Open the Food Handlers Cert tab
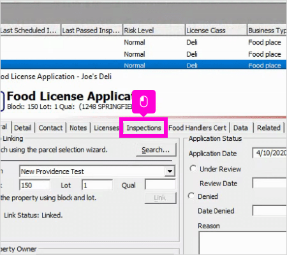This screenshot has width=287, height=255. [x=197, y=128]
